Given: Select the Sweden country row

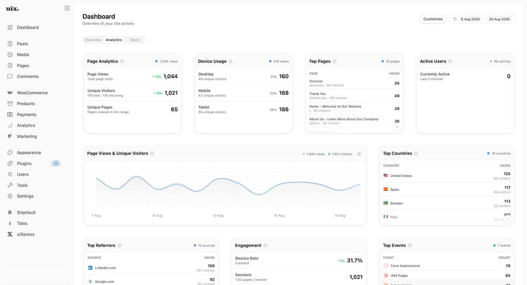Looking at the screenshot, I should [x=447, y=203].
